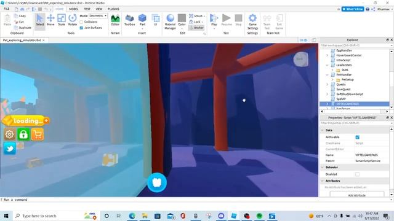Open Game Settings
394x221 pixels.
[x=252, y=22]
